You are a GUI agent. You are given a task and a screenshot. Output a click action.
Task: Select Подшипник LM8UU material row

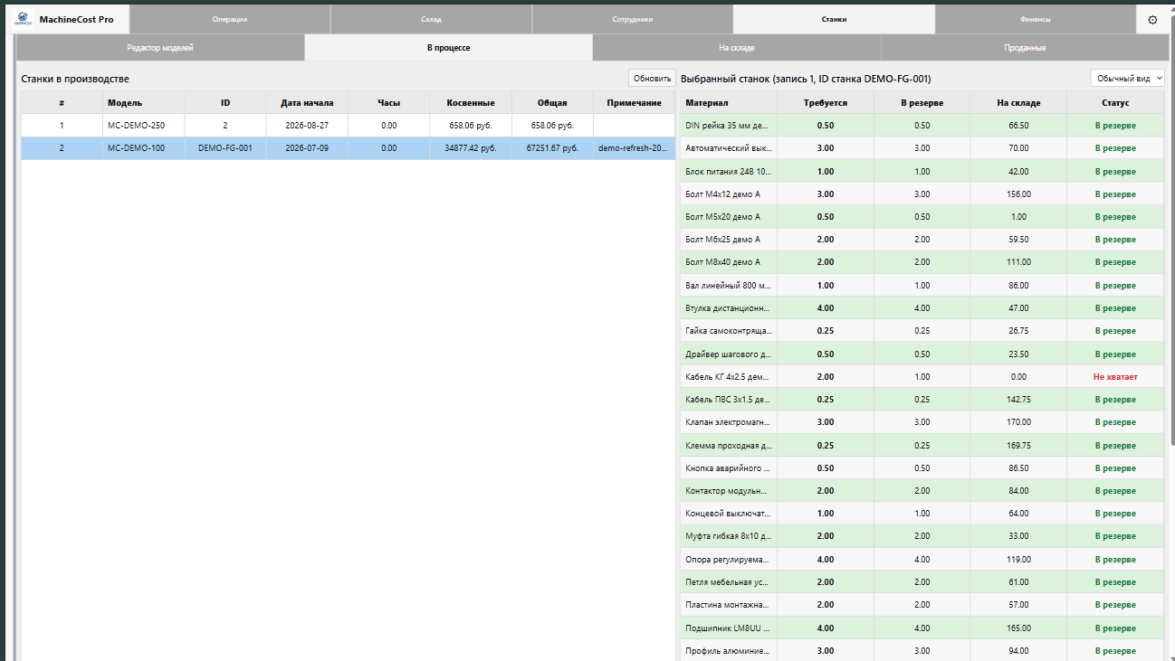[922, 628]
